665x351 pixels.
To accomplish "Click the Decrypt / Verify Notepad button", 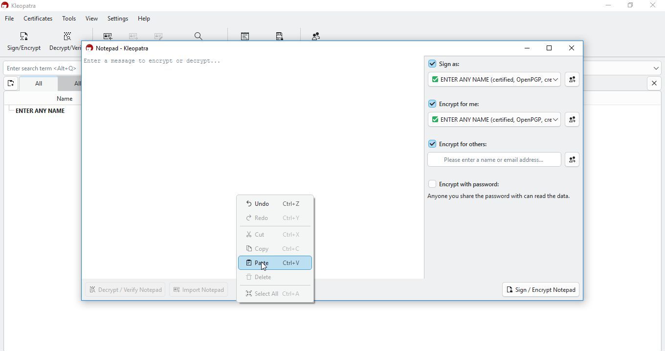I will tap(125, 290).
